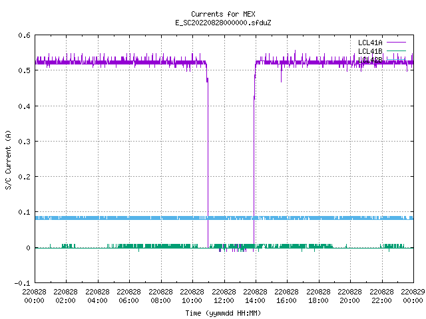
Task: Click the 220828 00:00 x-axis tick label
Action: 34,296
